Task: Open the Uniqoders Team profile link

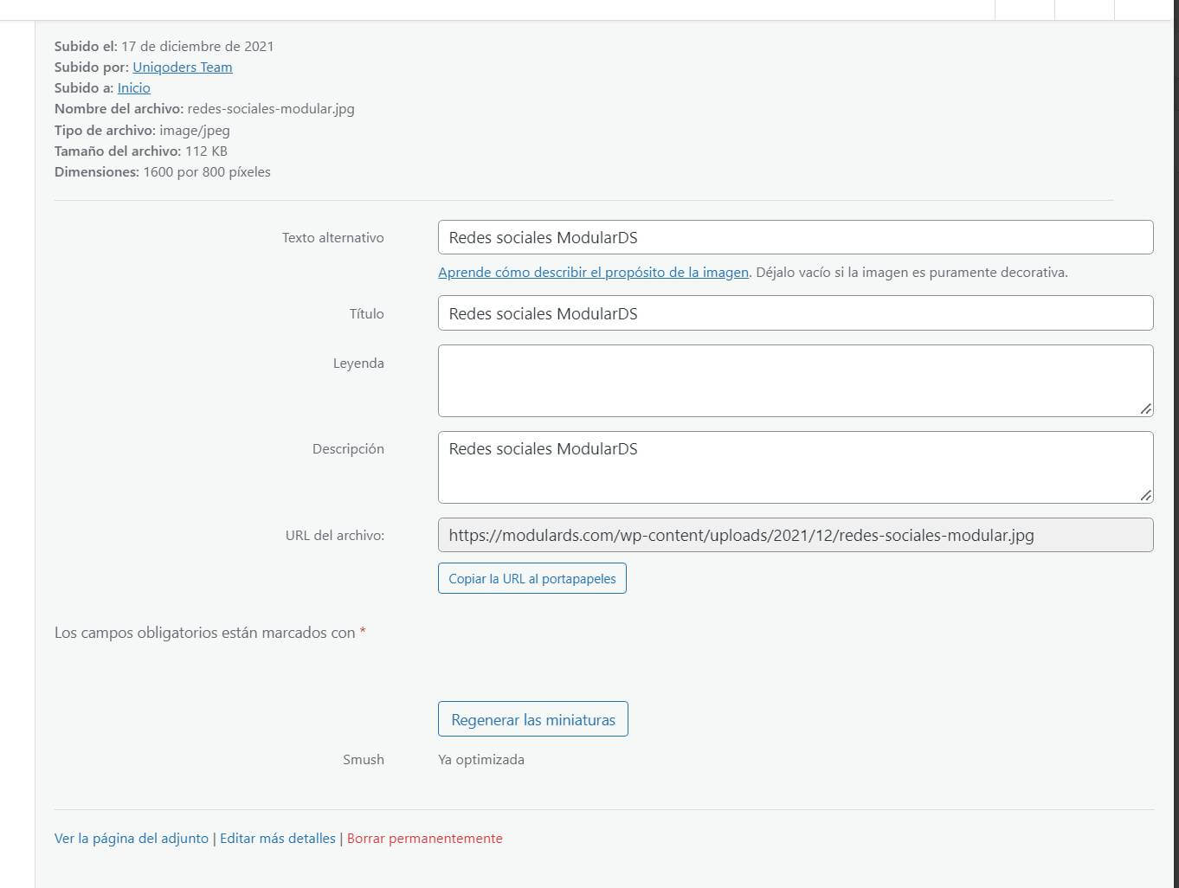Action: [x=182, y=67]
